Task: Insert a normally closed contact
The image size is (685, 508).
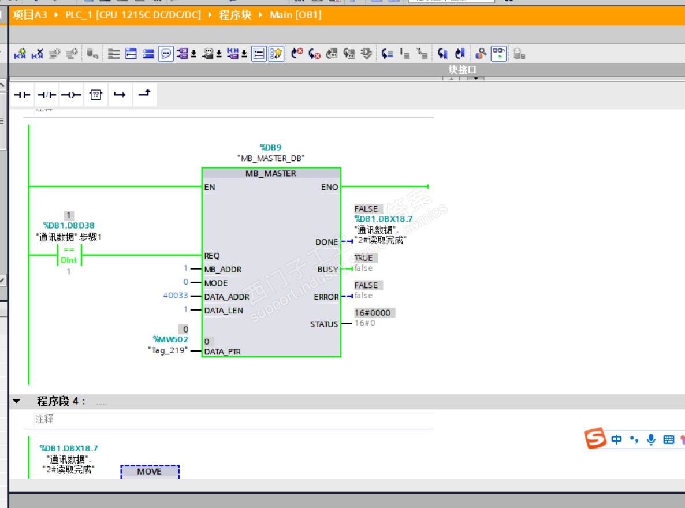Action: 47,95
